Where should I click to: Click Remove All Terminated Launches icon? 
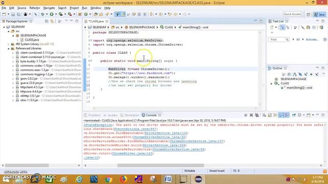click(257, 115)
